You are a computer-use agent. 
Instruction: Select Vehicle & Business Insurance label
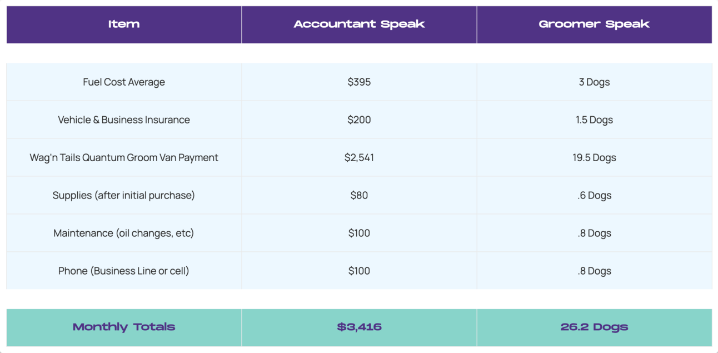tap(124, 120)
